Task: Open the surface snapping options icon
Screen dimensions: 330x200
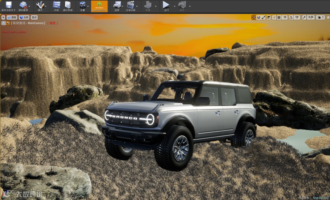Action: tap(274, 17)
